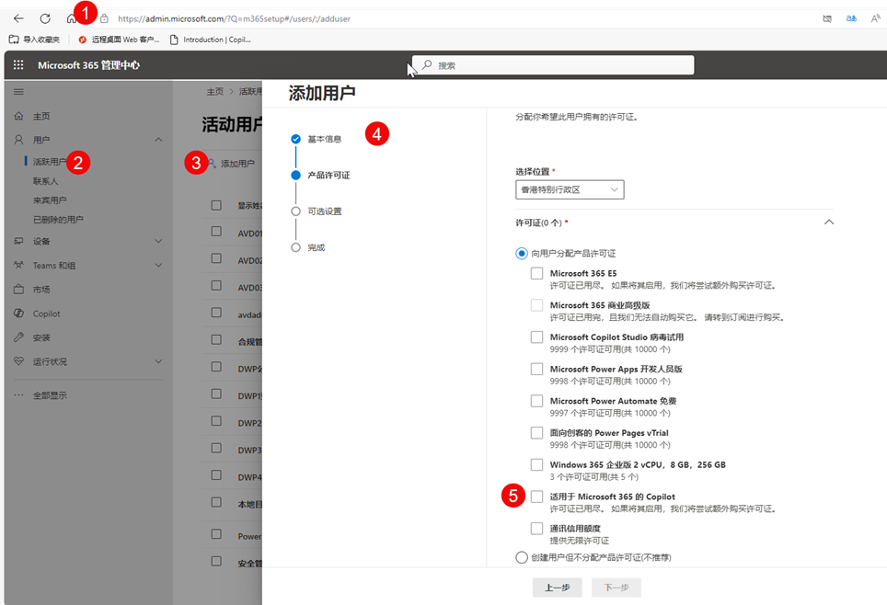The width and height of the screenshot is (887, 605).
Task: Check the Microsoft 365 E5 license box
Action: (536, 273)
